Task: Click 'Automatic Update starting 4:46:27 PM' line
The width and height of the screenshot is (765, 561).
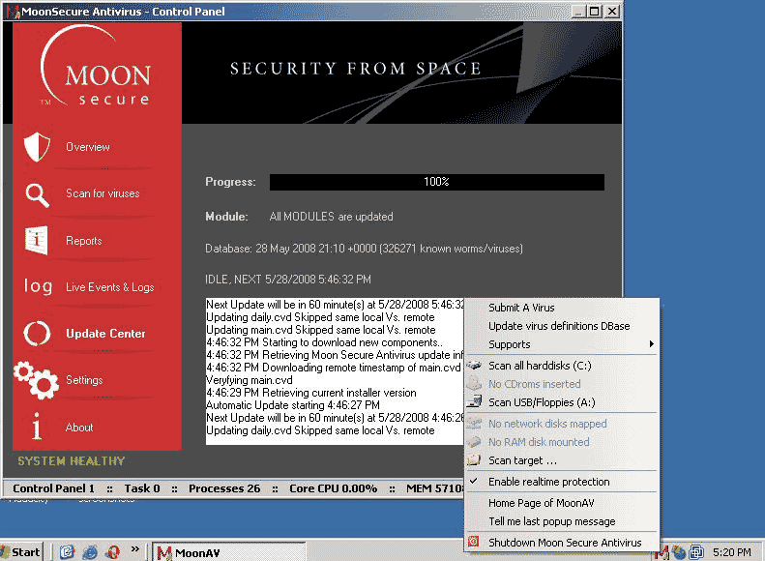Action: pyautogui.click(x=293, y=405)
